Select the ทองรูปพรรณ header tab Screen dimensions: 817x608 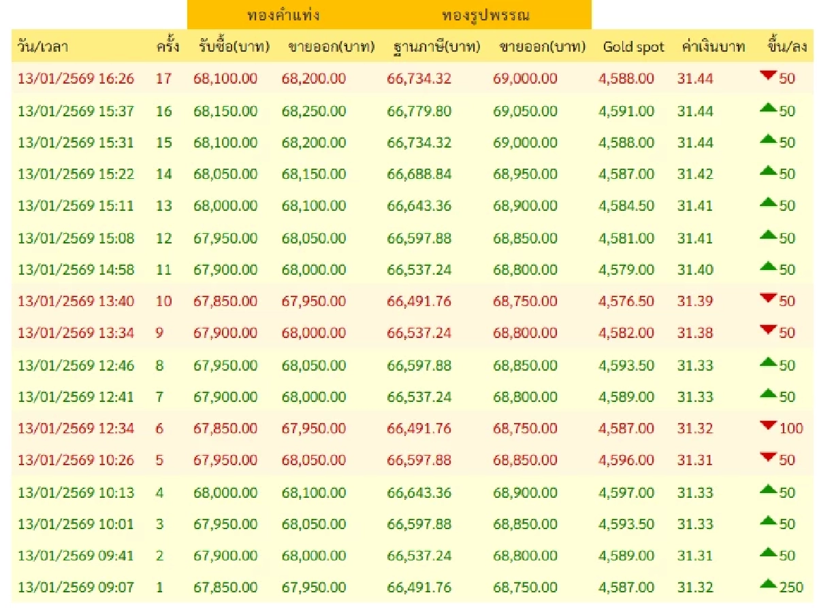coord(487,12)
